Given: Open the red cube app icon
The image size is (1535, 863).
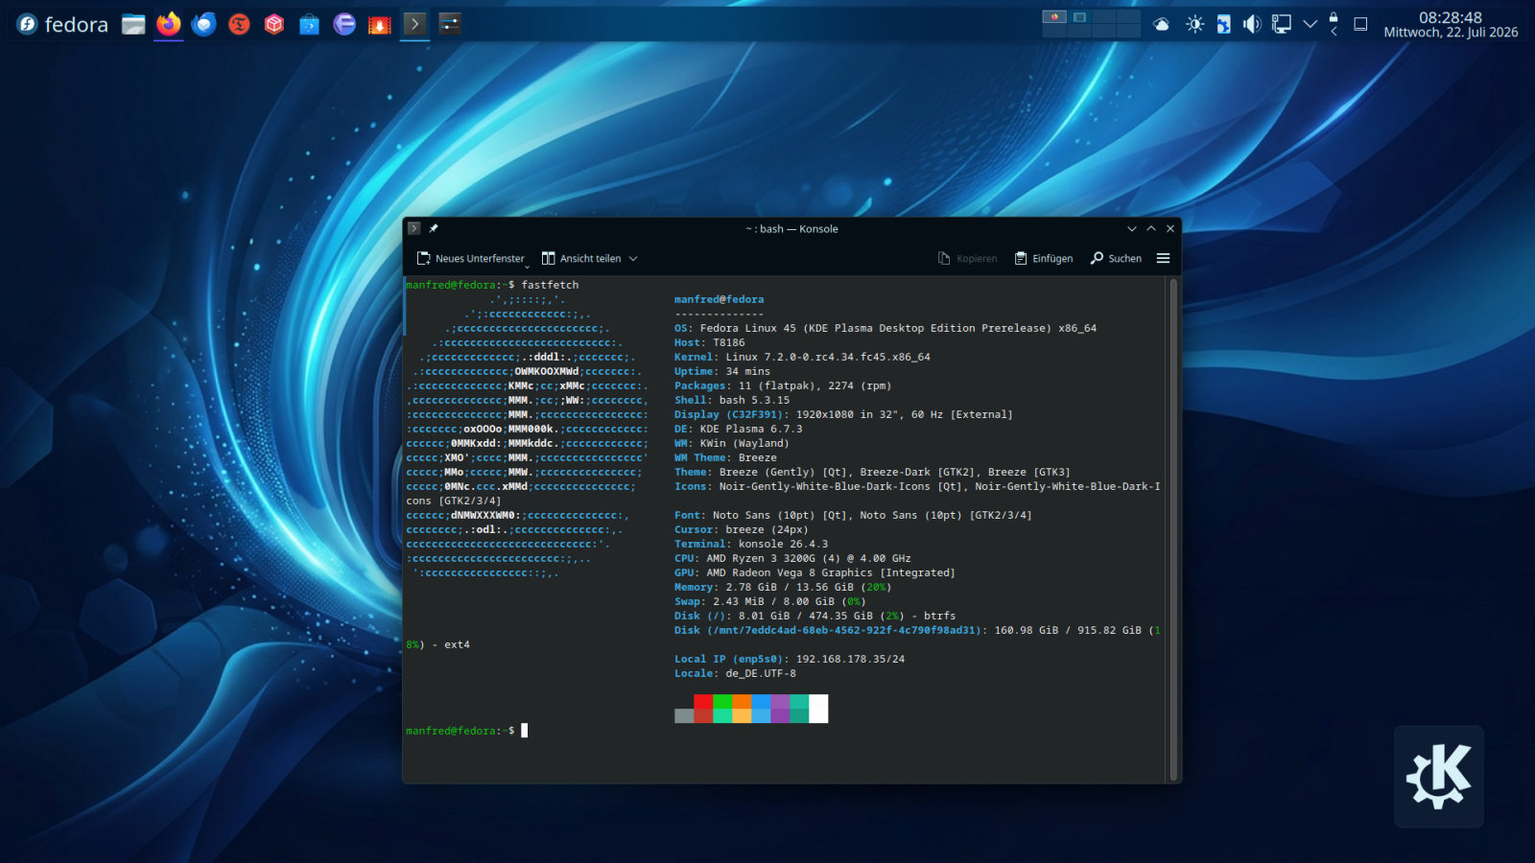Looking at the screenshot, I should point(274,24).
